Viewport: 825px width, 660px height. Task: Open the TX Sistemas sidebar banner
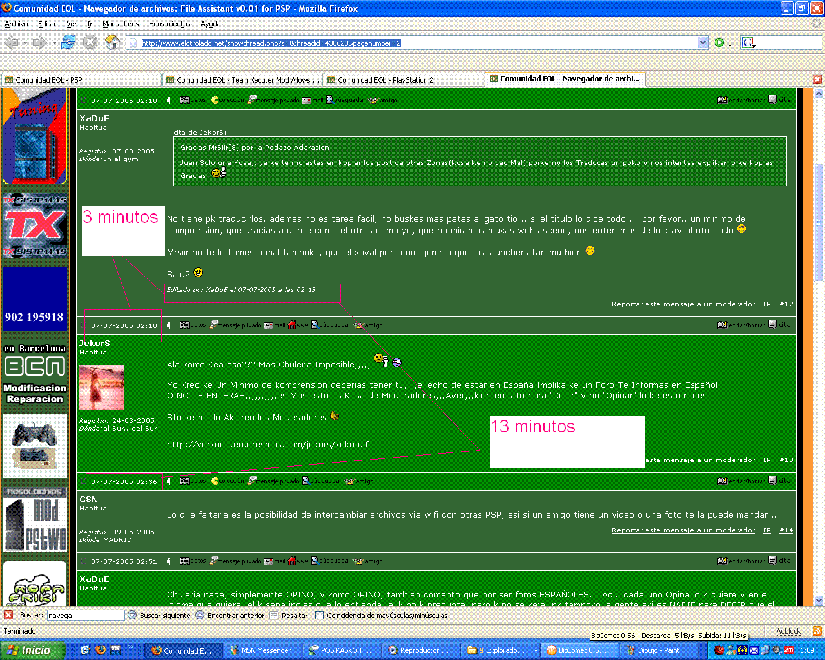35,225
